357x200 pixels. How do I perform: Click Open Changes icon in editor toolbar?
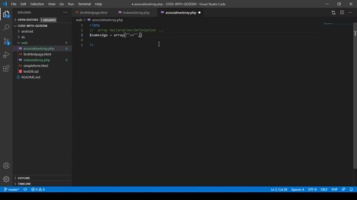pos(334,13)
